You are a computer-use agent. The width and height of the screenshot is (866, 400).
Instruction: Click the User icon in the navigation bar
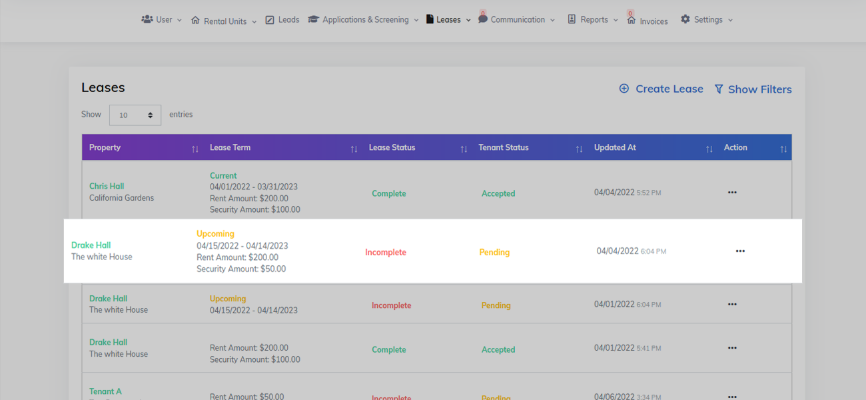(147, 19)
